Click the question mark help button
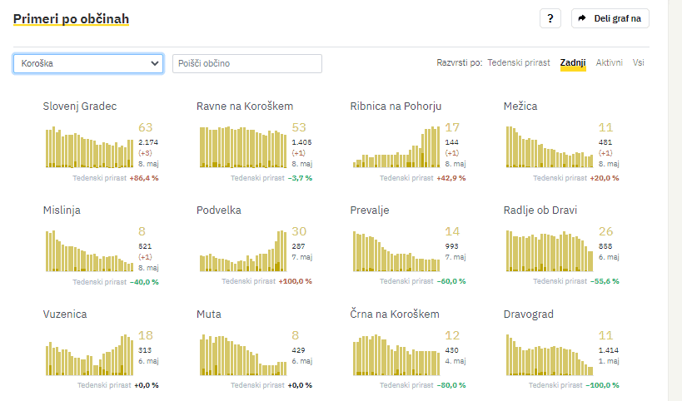The height and width of the screenshot is (401, 682). click(550, 18)
